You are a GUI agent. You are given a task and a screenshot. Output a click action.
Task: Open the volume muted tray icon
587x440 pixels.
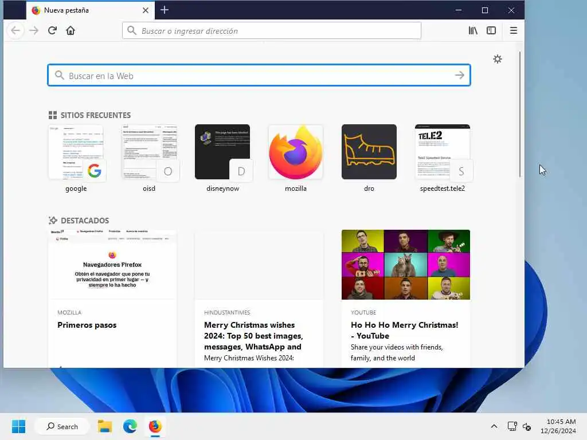point(527,426)
